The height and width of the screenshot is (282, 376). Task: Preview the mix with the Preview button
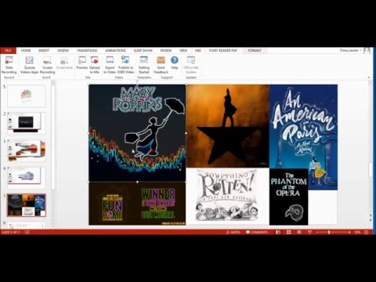pyautogui.click(x=82, y=63)
